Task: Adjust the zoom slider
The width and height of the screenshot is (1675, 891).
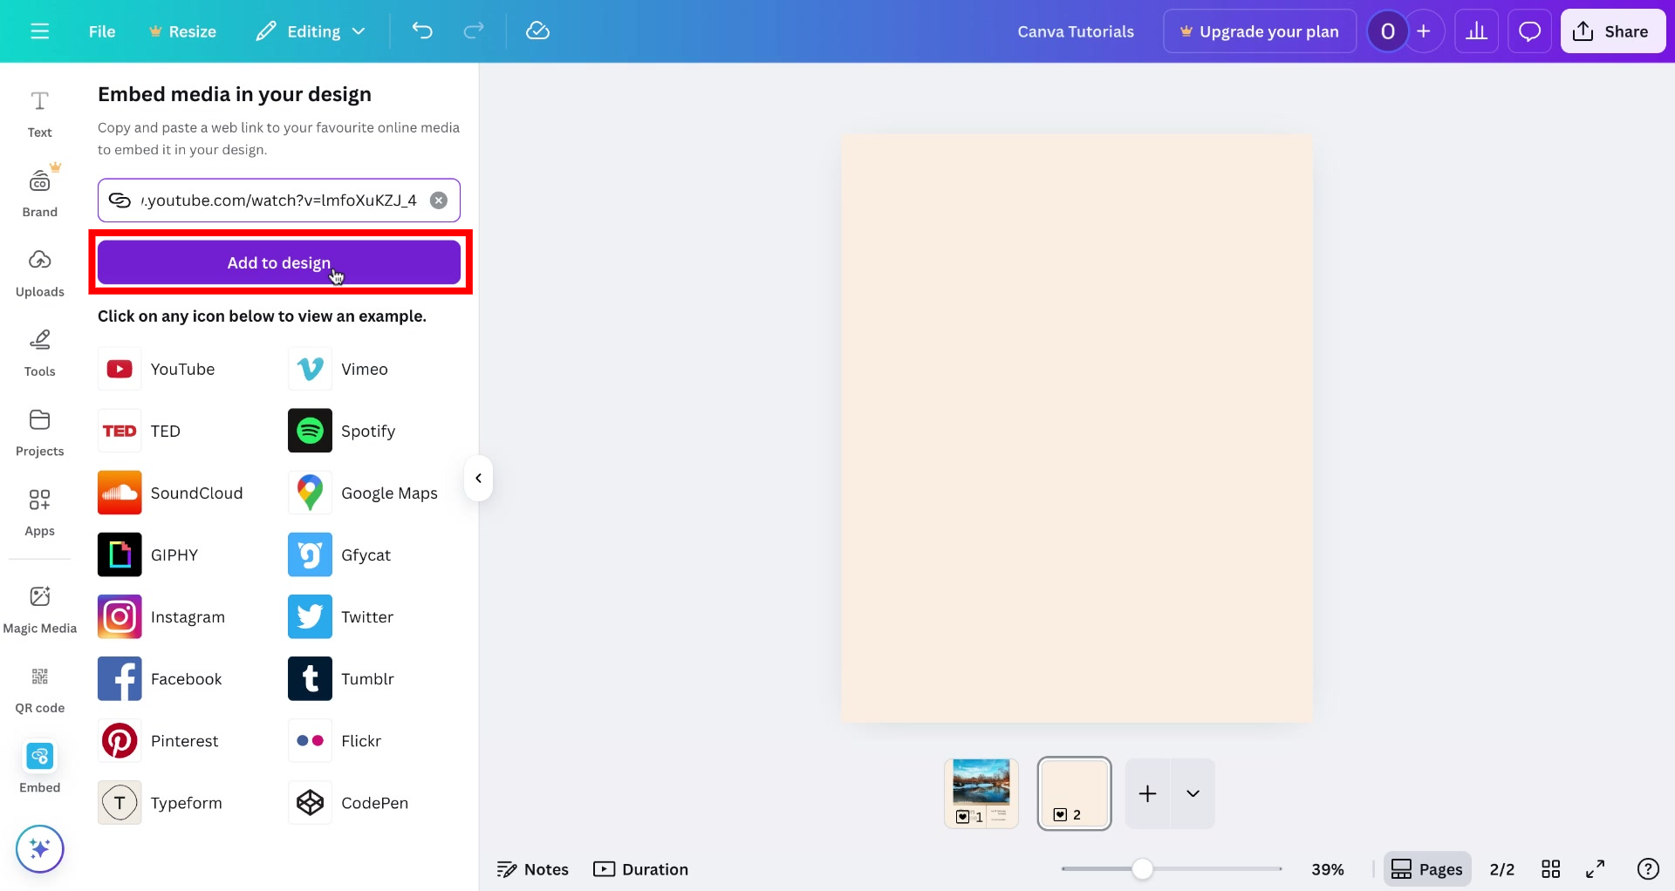Action: (1143, 868)
